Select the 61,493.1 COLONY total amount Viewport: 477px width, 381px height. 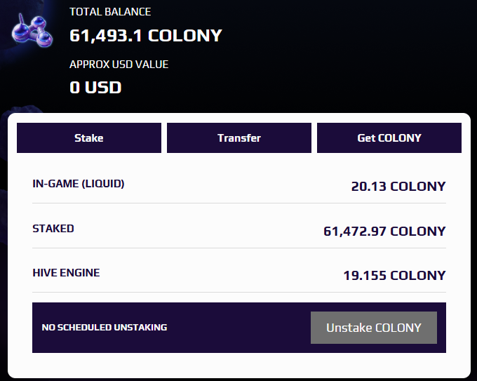[x=146, y=36]
